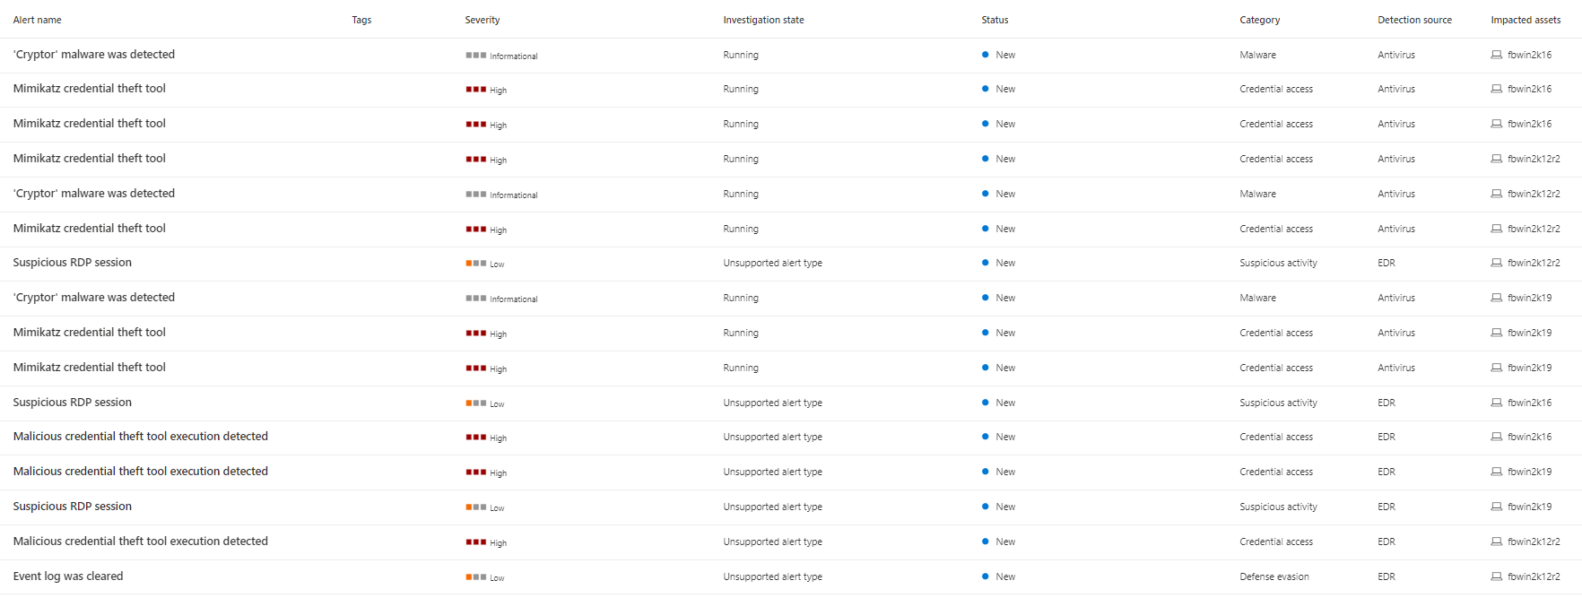Click 'Malware' category for 'Cryptor' on fbwin2k19

pyautogui.click(x=1258, y=298)
